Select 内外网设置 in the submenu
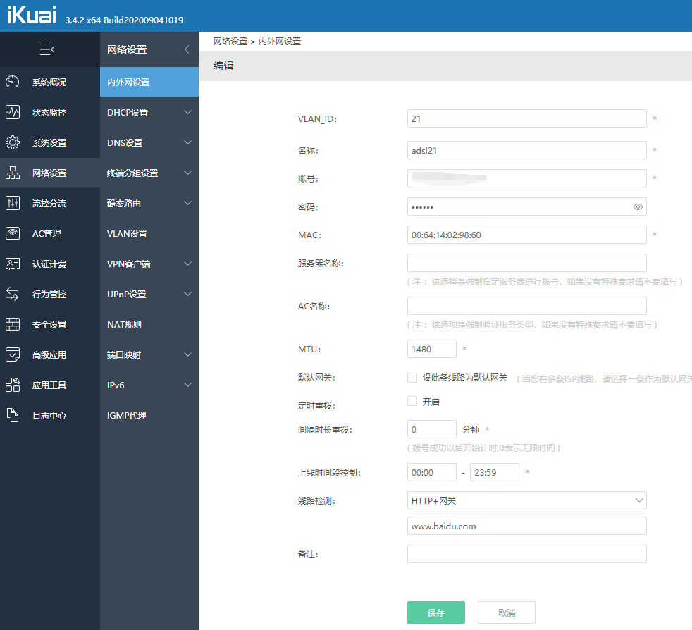This screenshot has width=692, height=630. click(149, 82)
